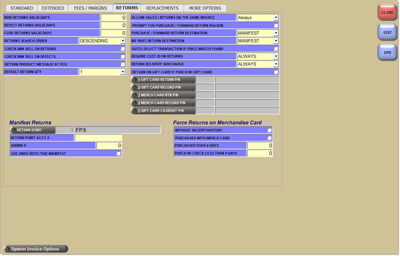Click the Gift Card Reload P/N lookup button
400x256 pixels.
click(x=163, y=88)
